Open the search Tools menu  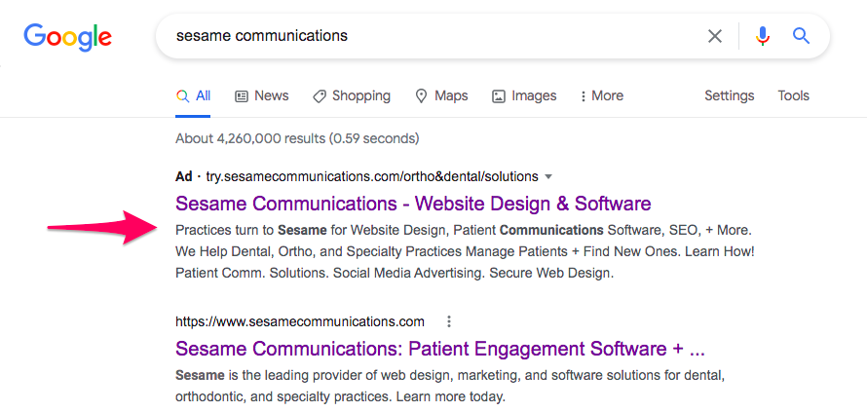pos(793,95)
